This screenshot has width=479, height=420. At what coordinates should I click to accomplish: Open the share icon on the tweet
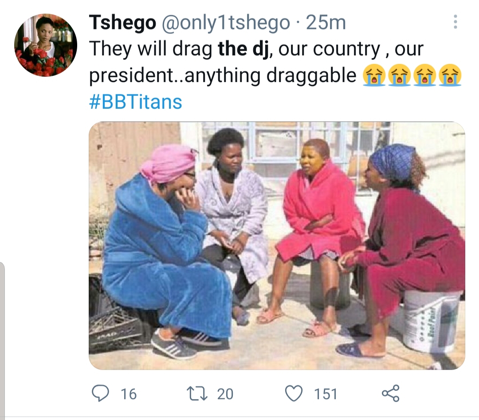390,393
